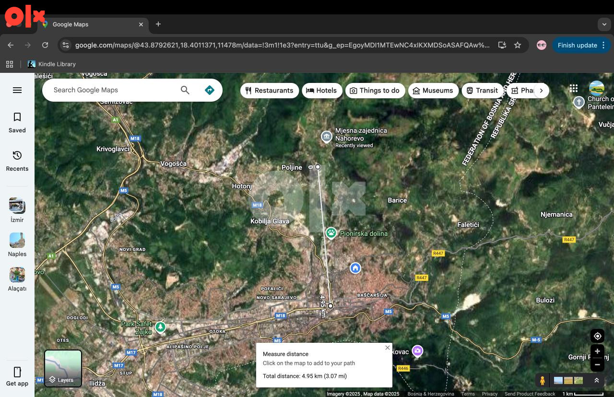Click the Church marker at top right

click(x=579, y=102)
